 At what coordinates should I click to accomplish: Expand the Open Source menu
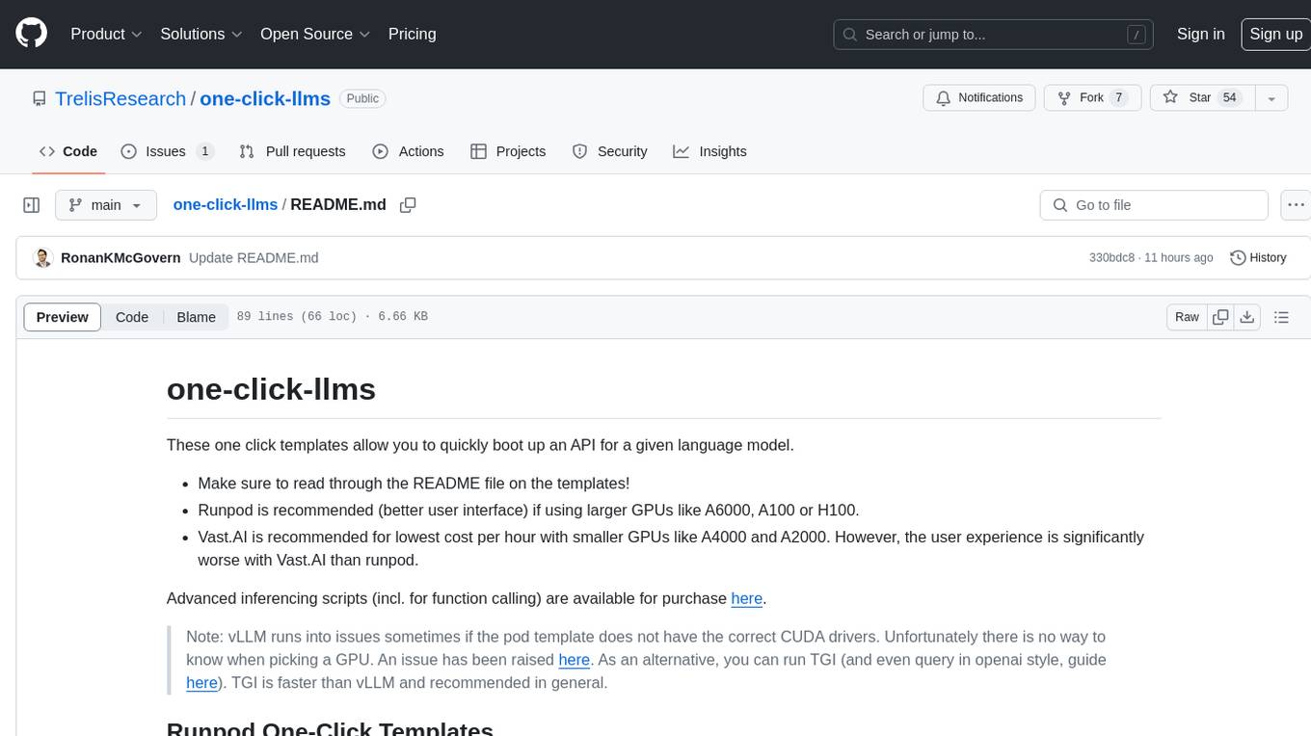pyautogui.click(x=315, y=34)
